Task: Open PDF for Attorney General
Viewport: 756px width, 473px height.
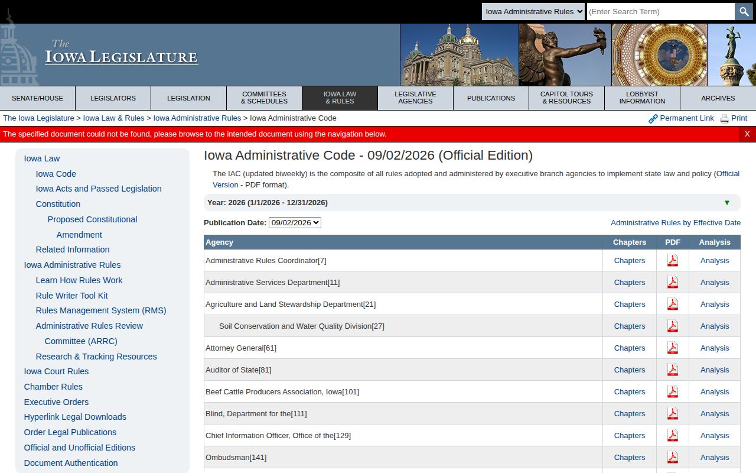Action: click(x=673, y=348)
